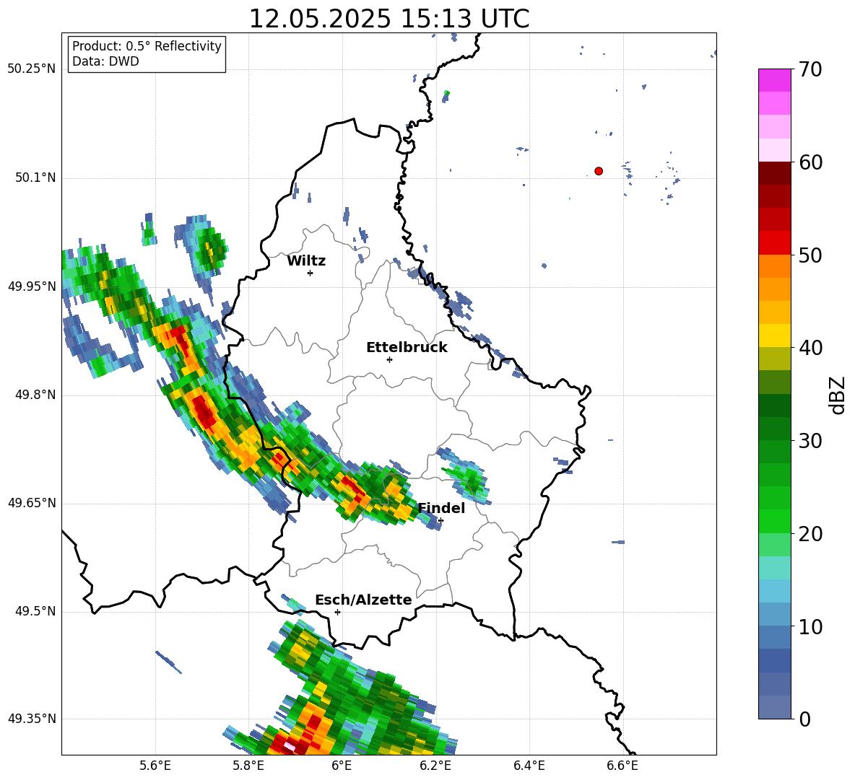This screenshot has width=855, height=780.
Task: Click the 6.4°E longitude label
Action: point(529,766)
